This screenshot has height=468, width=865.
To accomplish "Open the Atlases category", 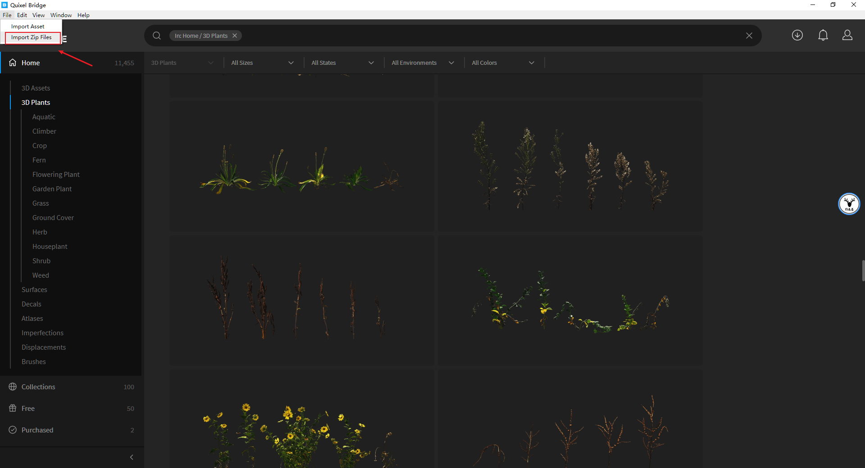I will (x=32, y=319).
